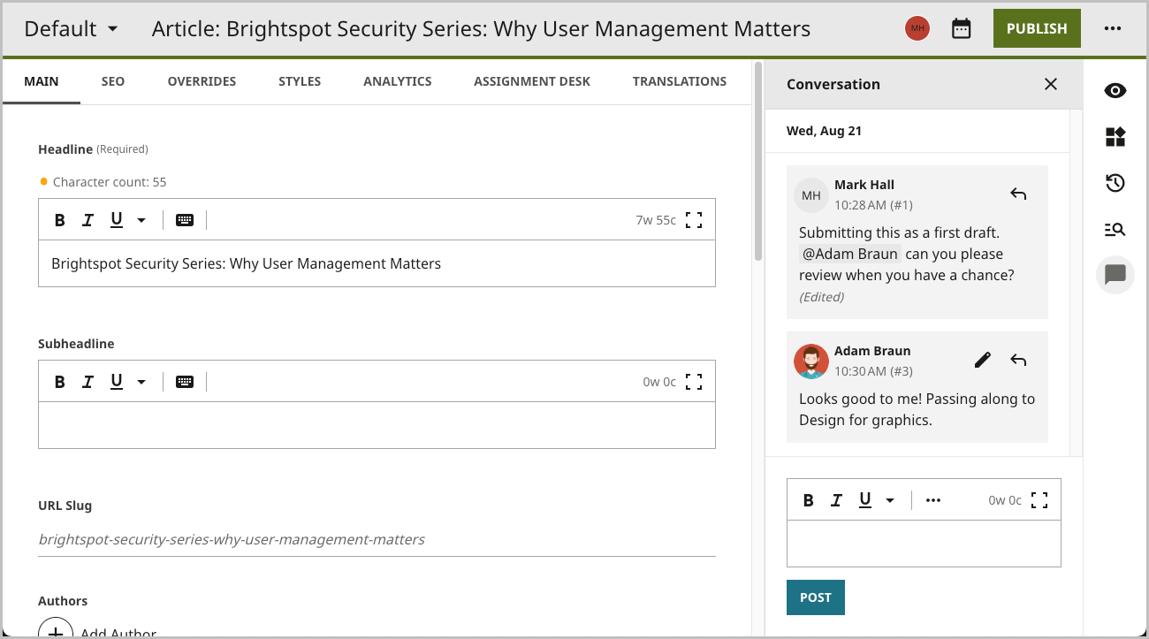Click the conversation reply text box
The width and height of the screenshot is (1149, 639).
(924, 543)
